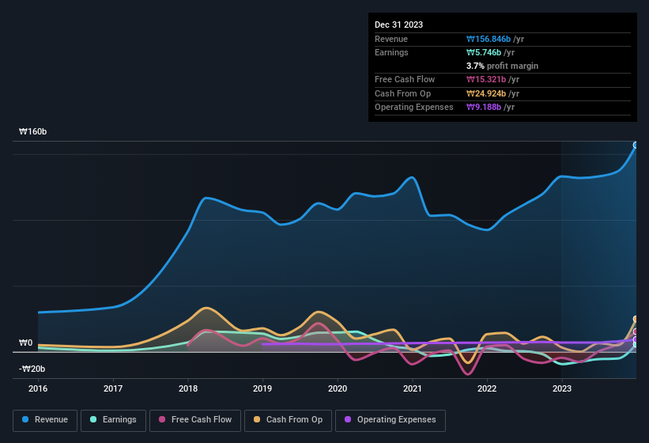The width and height of the screenshot is (649, 443).
Task: Click the ₩24.924b cash from op value
Action: tap(486, 93)
